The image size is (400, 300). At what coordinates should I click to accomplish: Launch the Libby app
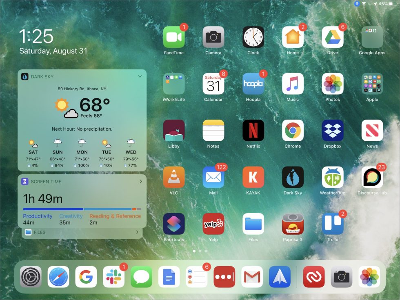point(174,130)
